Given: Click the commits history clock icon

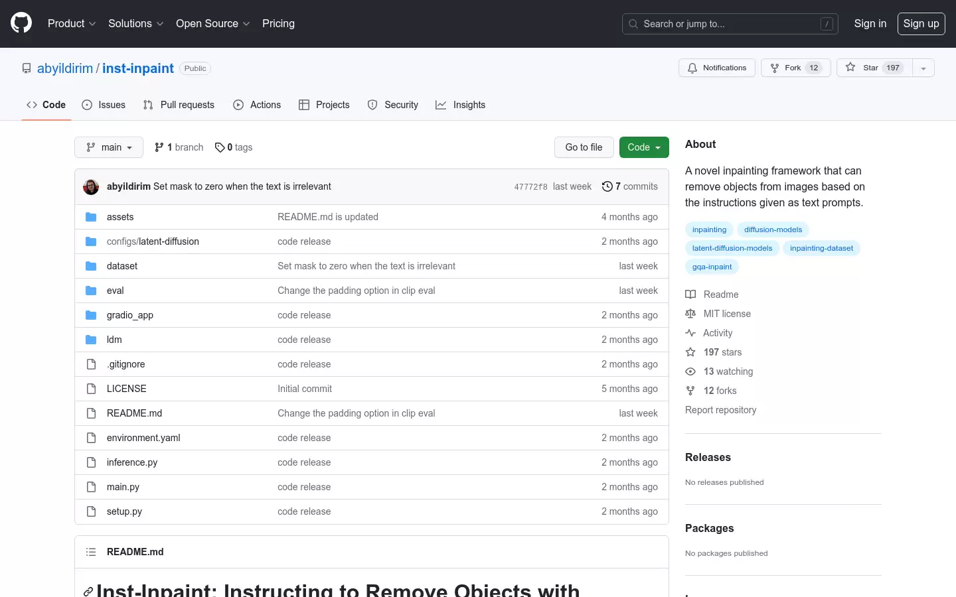Looking at the screenshot, I should (607, 186).
